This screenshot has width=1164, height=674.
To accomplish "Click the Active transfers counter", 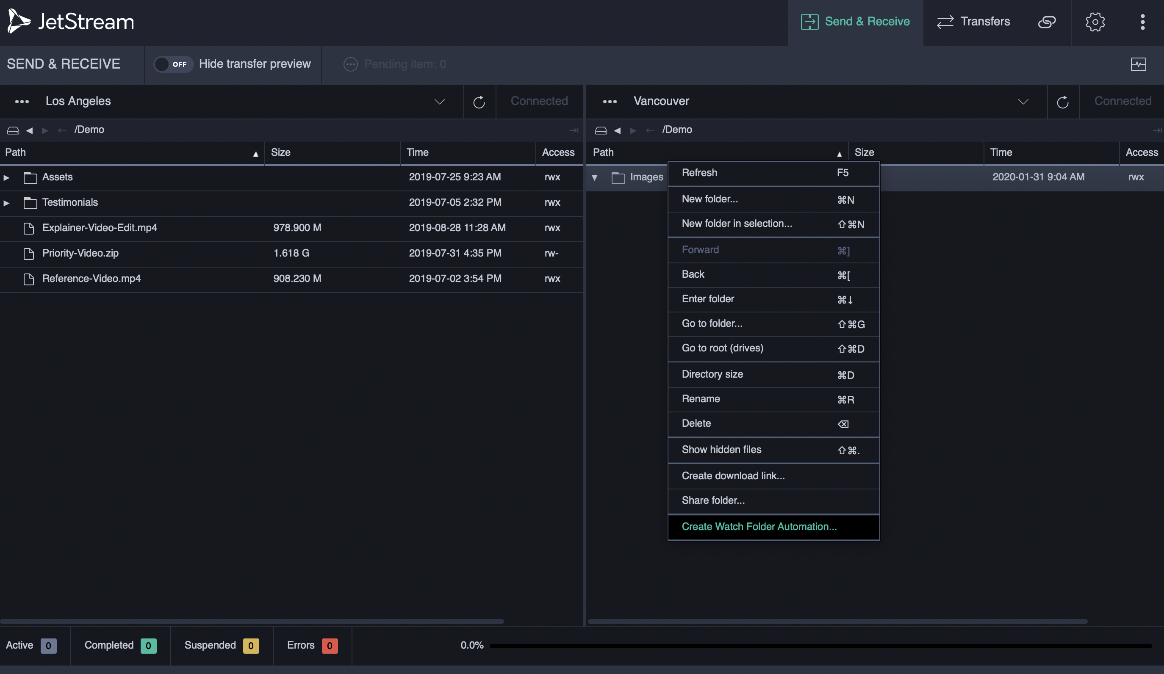I will pyautogui.click(x=48, y=646).
